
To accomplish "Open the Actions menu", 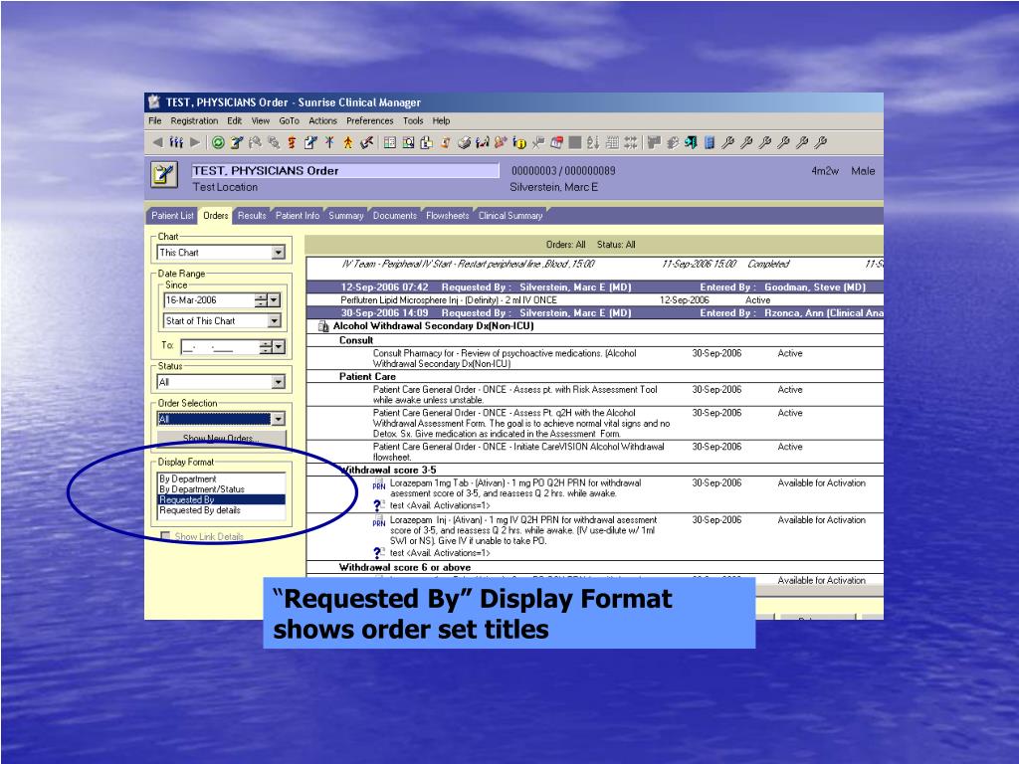I will [323, 120].
